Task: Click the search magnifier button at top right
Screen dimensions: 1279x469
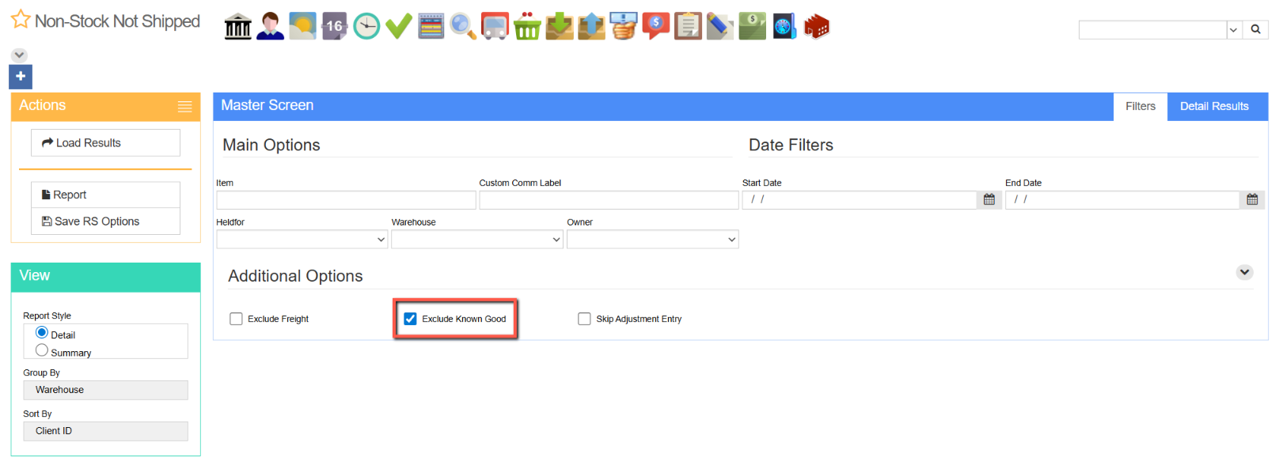Action: coord(1255,29)
